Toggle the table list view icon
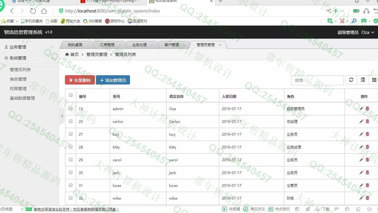378x213 pixels. (363, 80)
